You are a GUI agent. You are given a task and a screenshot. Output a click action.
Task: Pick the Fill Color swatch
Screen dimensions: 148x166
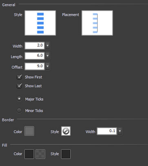[29, 154]
